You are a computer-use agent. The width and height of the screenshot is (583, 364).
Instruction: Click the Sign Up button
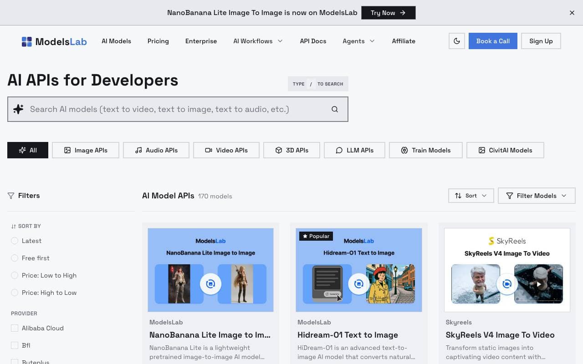pos(541,41)
